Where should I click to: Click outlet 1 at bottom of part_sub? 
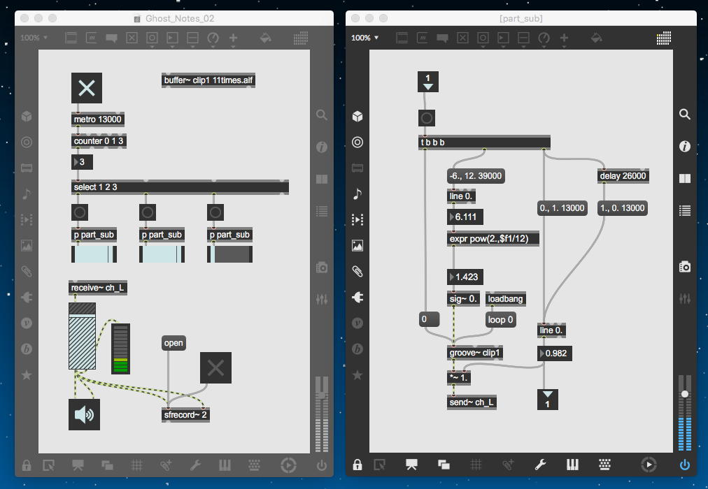pos(547,400)
